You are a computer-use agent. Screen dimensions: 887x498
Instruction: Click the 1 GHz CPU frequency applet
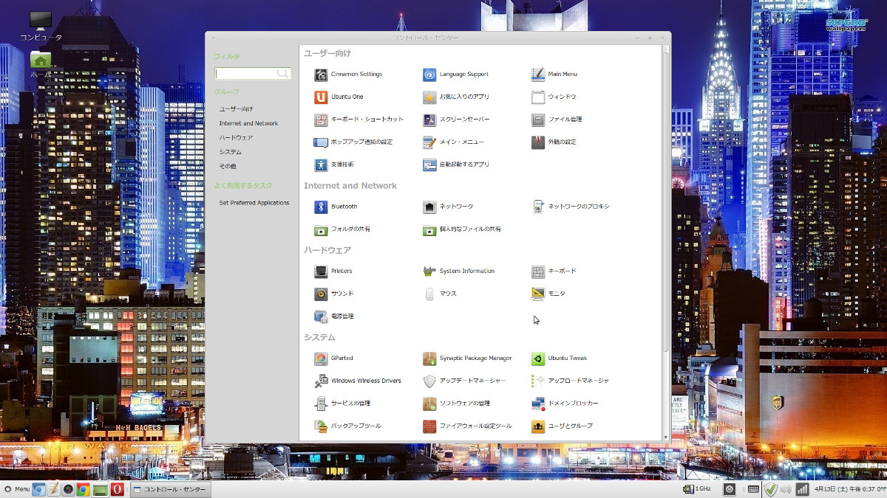click(x=697, y=489)
